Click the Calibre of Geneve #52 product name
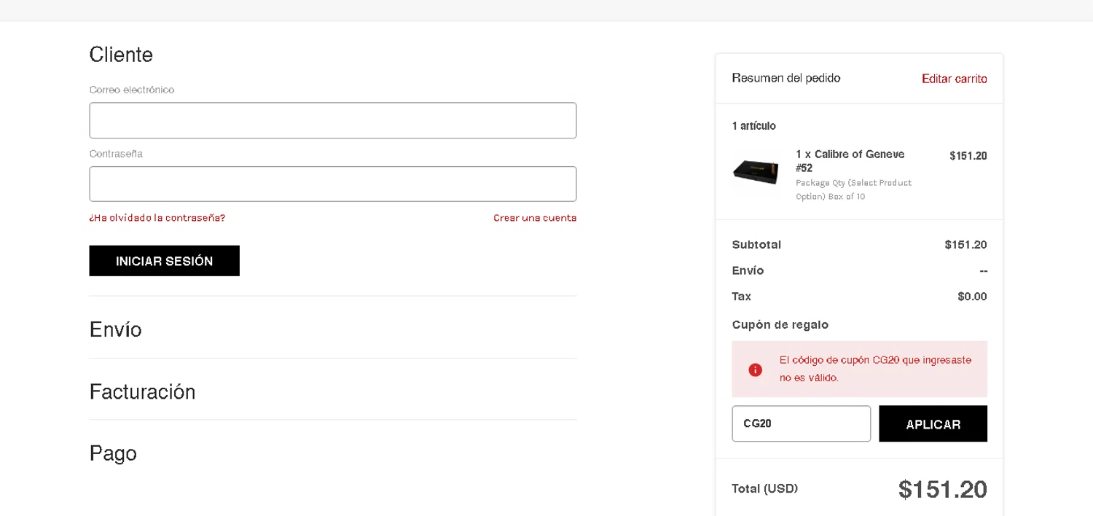Image resolution: width=1093 pixels, height=516 pixels. (850, 161)
